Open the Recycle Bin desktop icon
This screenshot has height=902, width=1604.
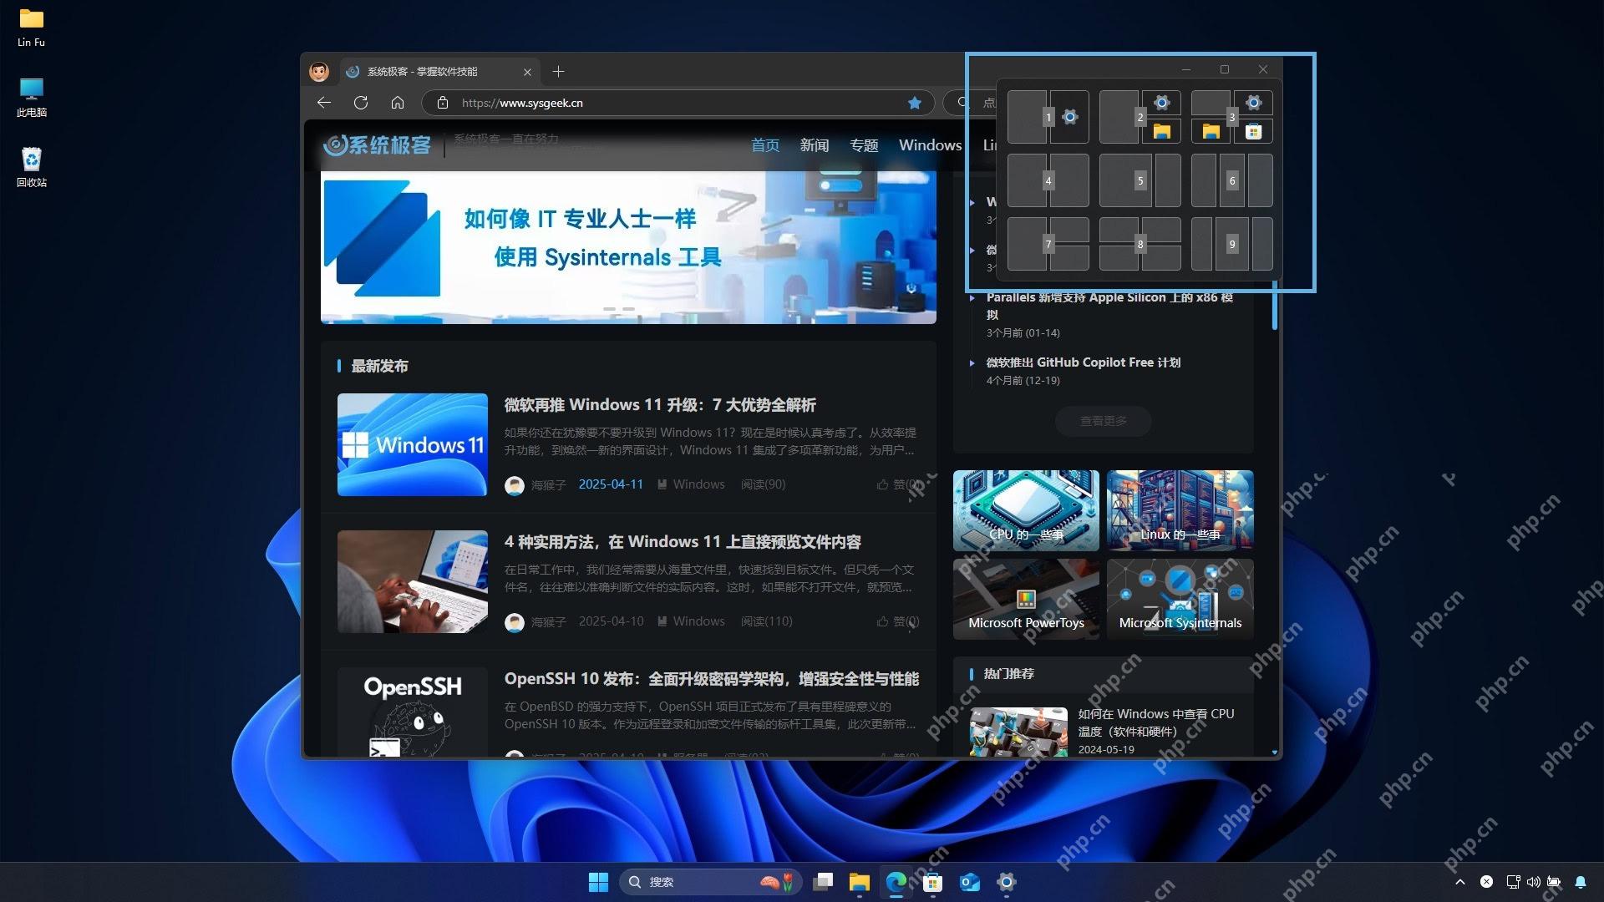pyautogui.click(x=32, y=167)
